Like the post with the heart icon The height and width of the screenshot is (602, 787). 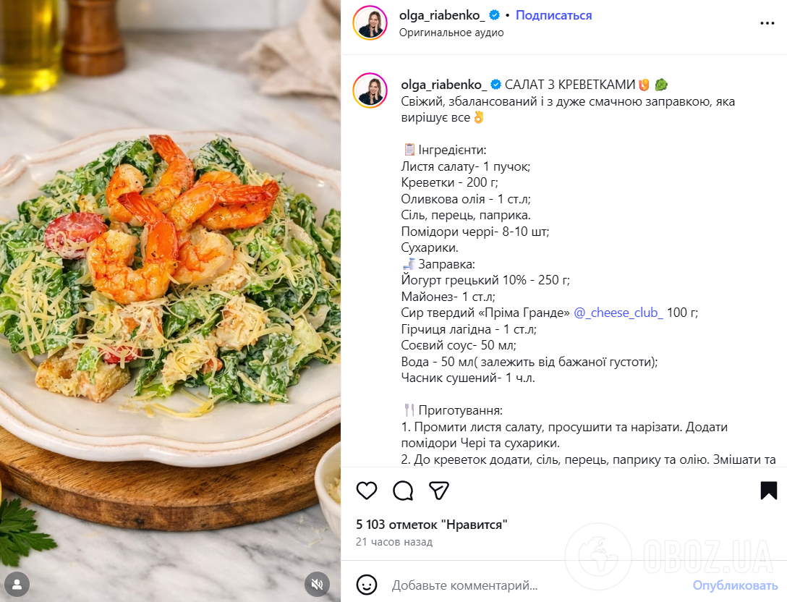point(367,491)
